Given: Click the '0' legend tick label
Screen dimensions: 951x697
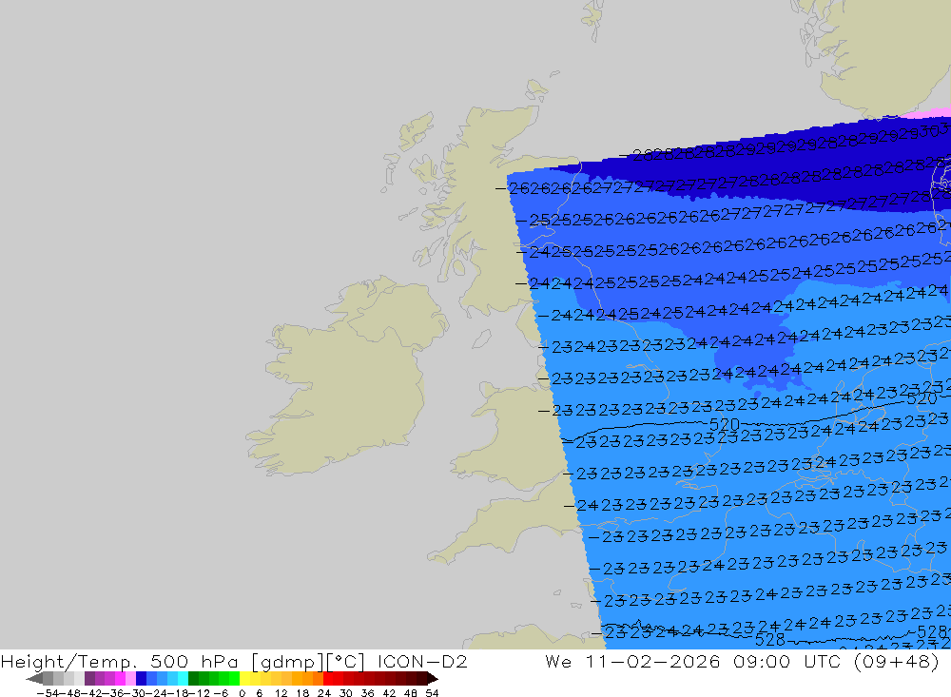Looking at the screenshot, I should pos(242,693).
